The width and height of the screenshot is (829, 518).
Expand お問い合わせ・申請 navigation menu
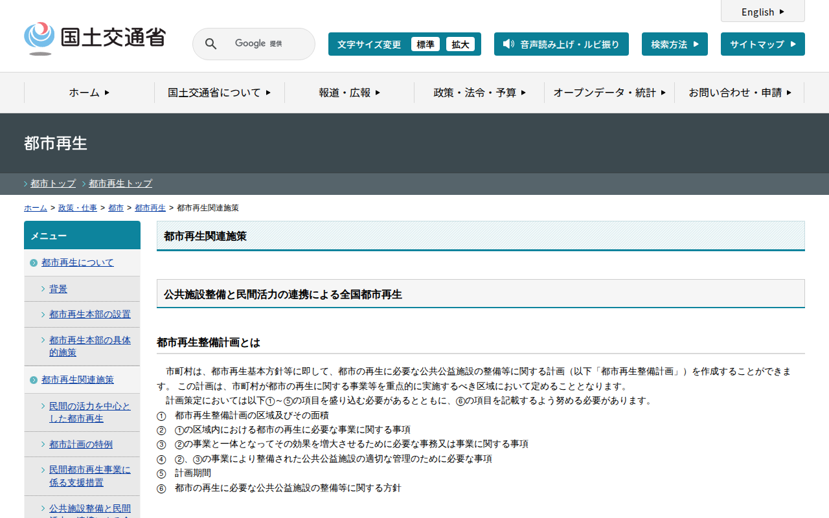tap(740, 93)
